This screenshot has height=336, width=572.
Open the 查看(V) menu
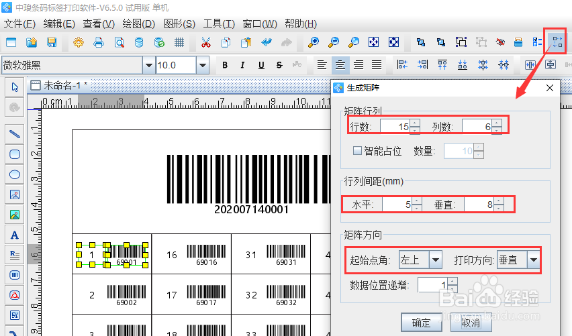coord(99,24)
